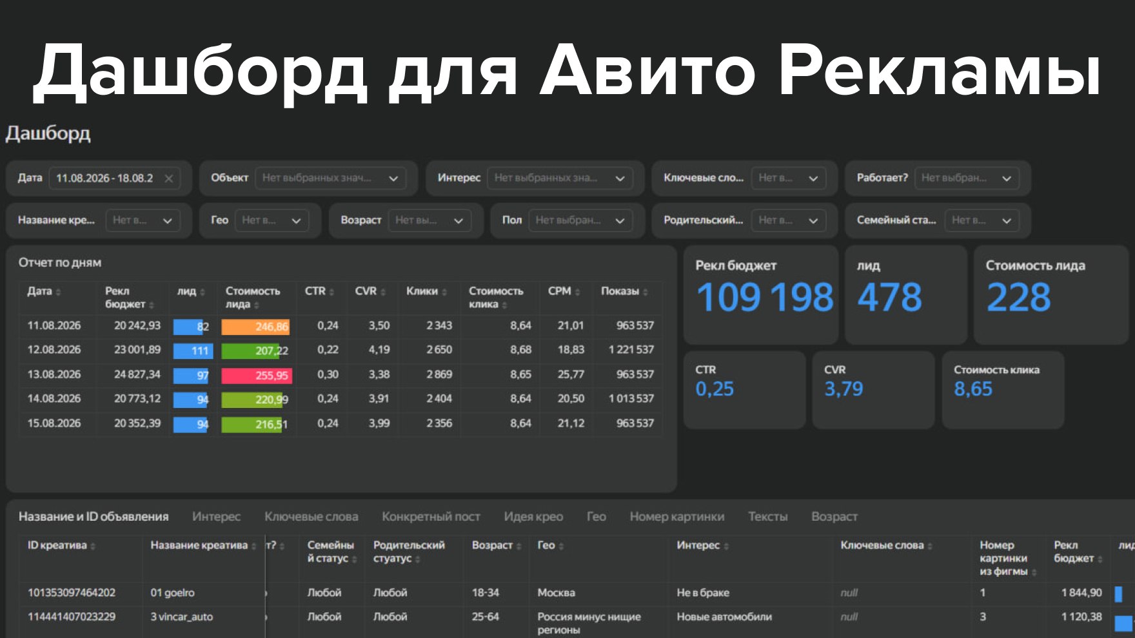Click the Стоимость клика 8,65 indicator
Screen dimensions: 1135x638
point(1003,390)
